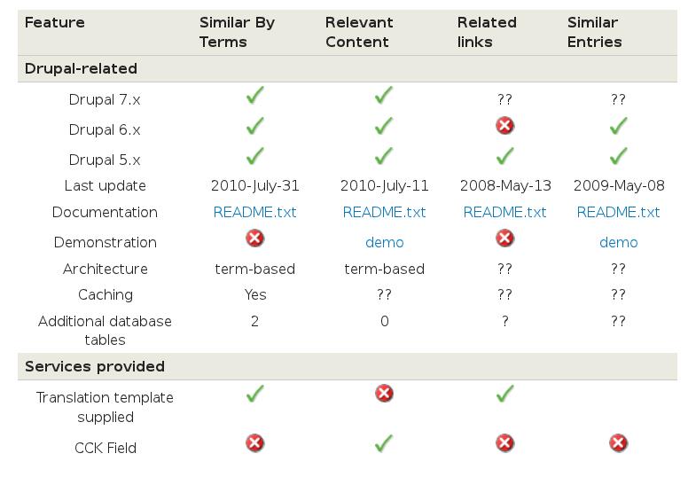Viewport: 688px width, 477px height.
Task: Click the green checkmark for CCK Field Relevant Content
Action: 384,443
